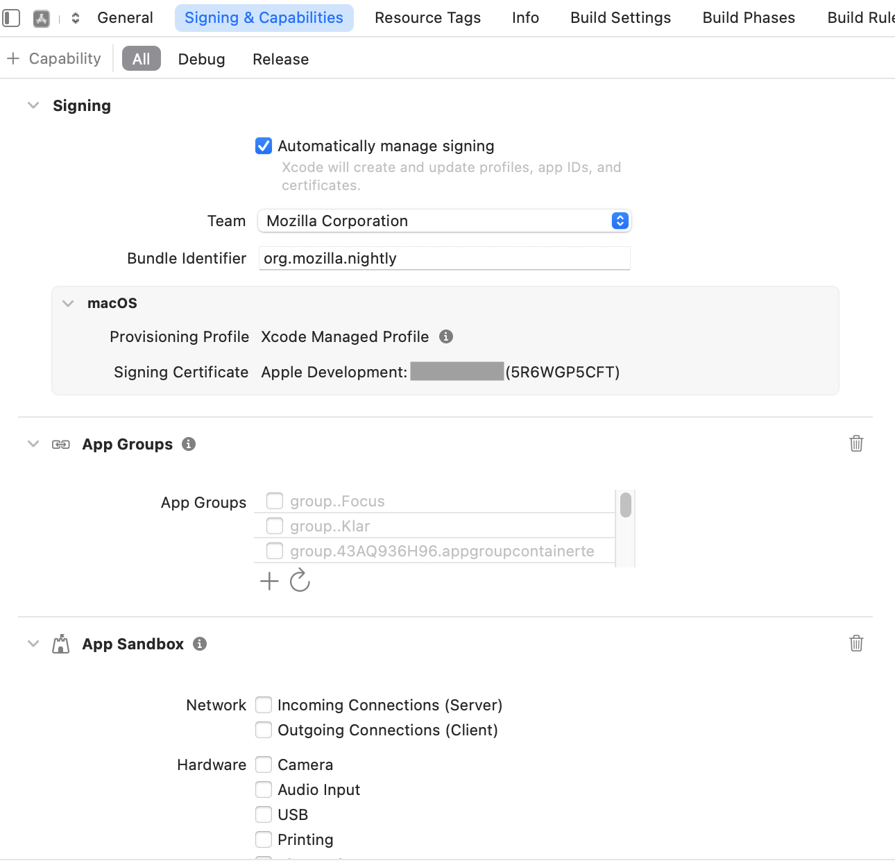Screen dimensions: 895x863
Task: Toggle the project navigator sidebar icon
Action: point(12,18)
